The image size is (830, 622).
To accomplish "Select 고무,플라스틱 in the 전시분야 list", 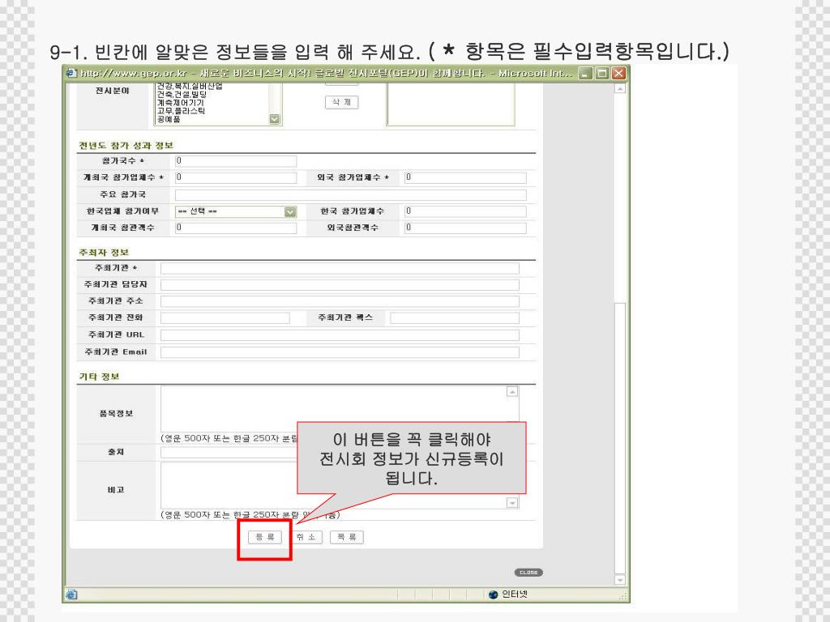I will pos(181,111).
